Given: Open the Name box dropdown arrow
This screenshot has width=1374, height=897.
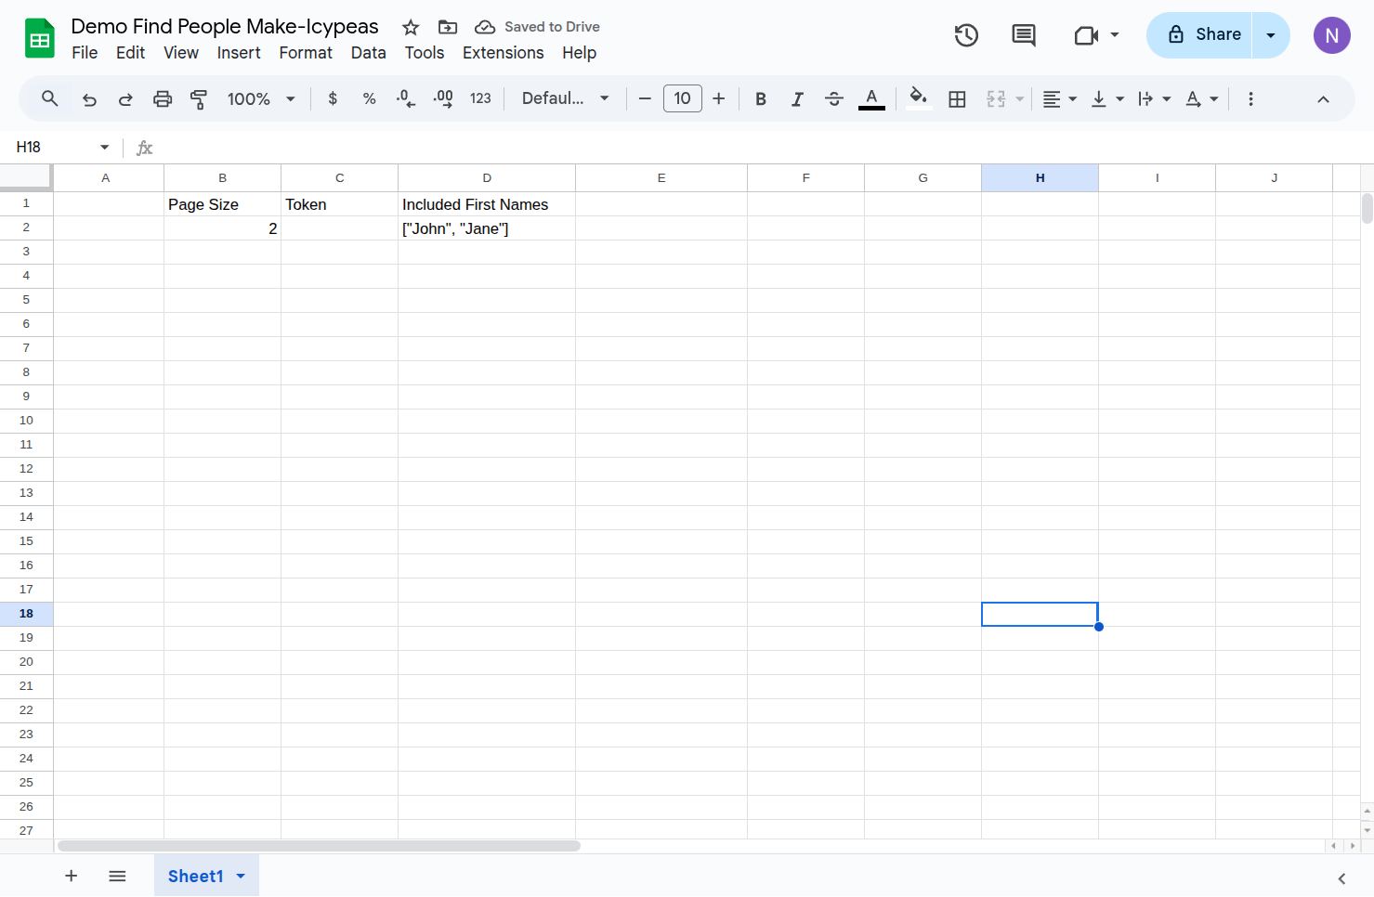Looking at the screenshot, I should coord(104,147).
